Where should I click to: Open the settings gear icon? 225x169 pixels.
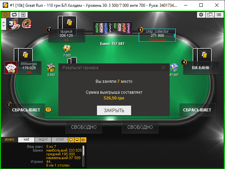(x=201, y=15)
